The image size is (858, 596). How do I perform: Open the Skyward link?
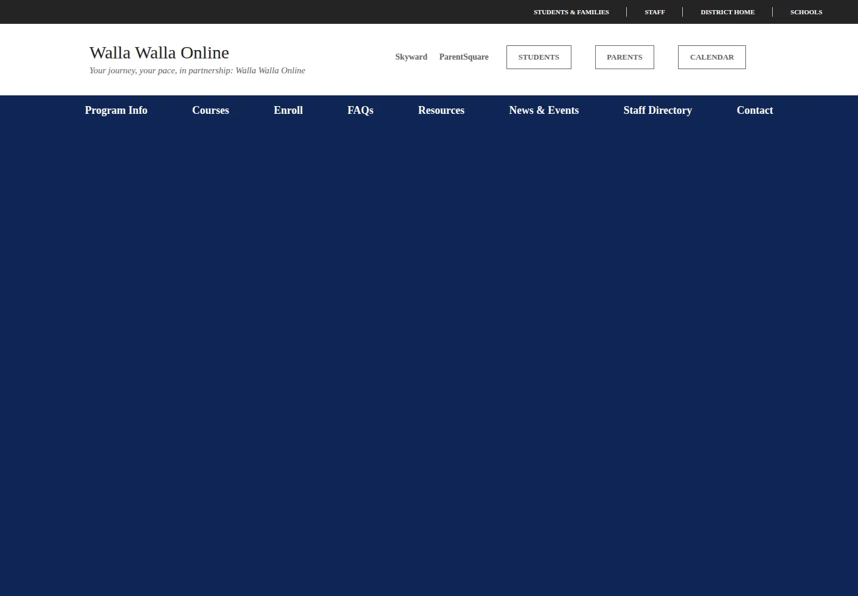(x=411, y=57)
